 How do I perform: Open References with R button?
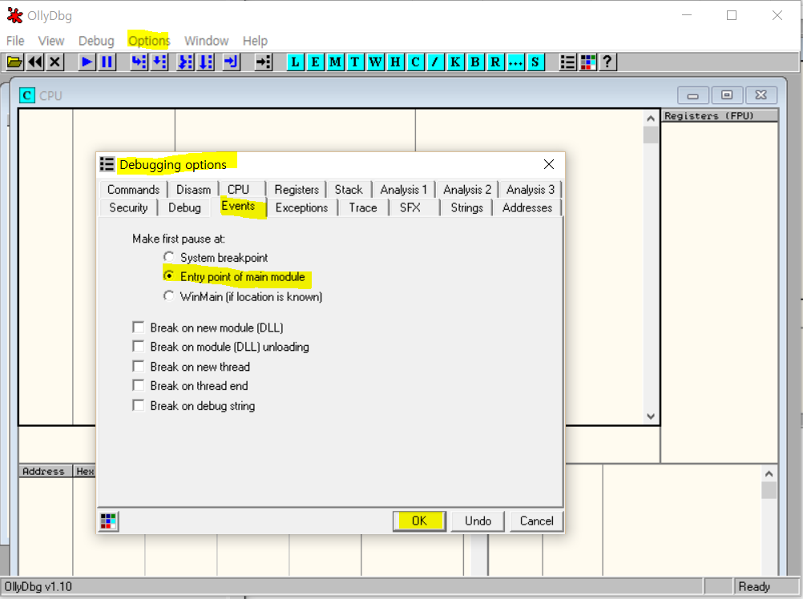494,62
